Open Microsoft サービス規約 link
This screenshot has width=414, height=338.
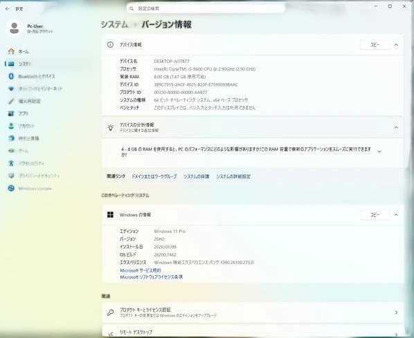(141, 270)
